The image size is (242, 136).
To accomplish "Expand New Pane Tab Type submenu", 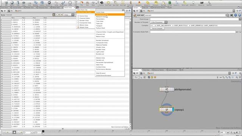I will [86, 12].
